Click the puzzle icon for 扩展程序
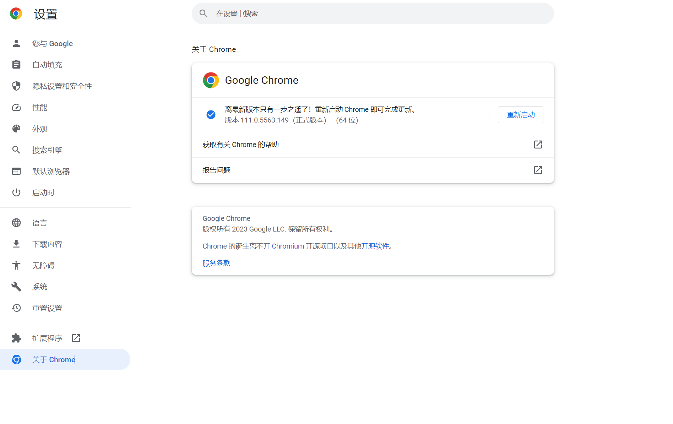The height and width of the screenshot is (424, 673). pyautogui.click(x=16, y=338)
